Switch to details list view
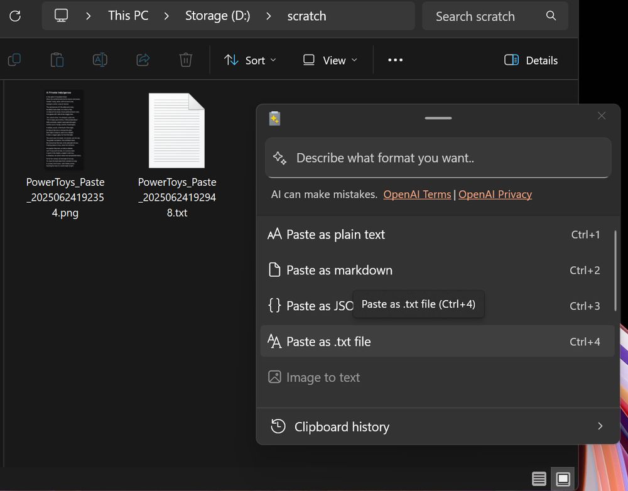 click(x=539, y=478)
